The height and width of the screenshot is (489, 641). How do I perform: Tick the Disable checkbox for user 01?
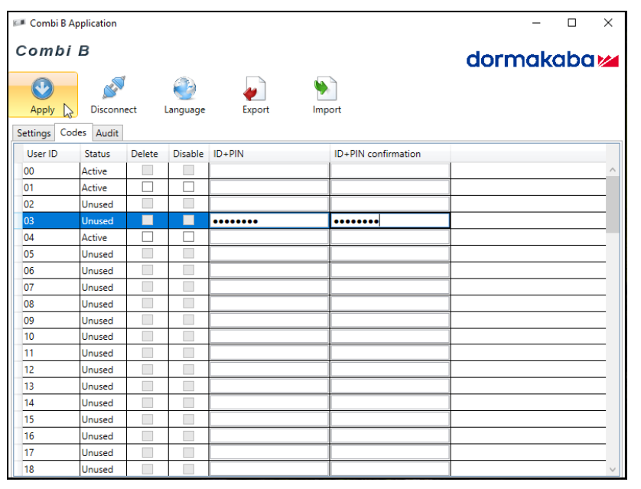[188, 187]
